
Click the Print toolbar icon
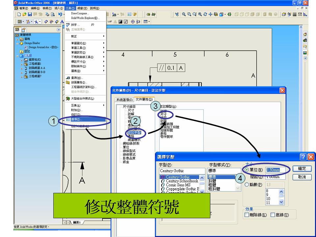(x=47, y=14)
